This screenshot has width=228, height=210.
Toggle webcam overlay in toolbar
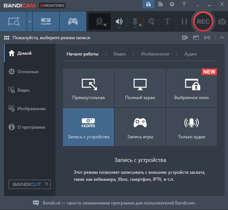(x=100, y=21)
